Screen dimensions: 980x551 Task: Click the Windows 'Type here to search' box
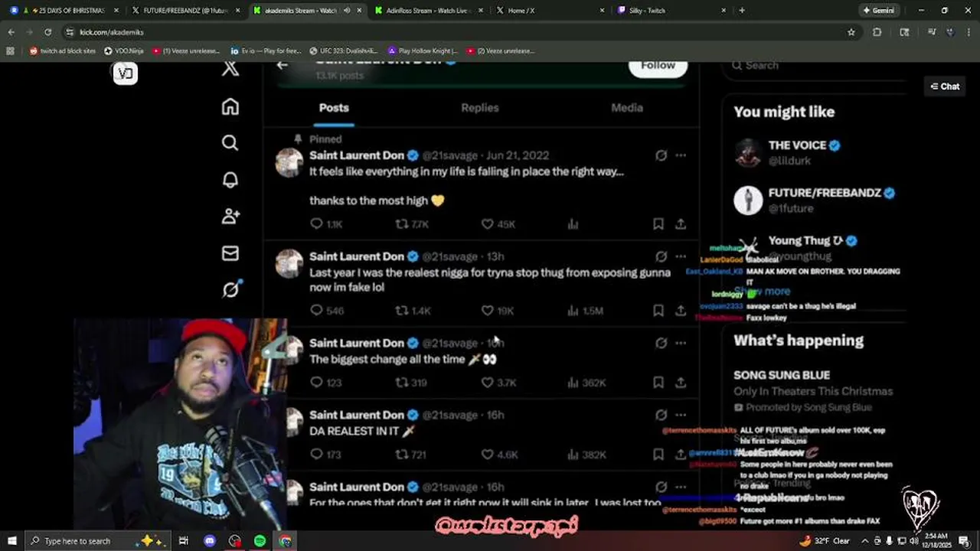[100, 541]
